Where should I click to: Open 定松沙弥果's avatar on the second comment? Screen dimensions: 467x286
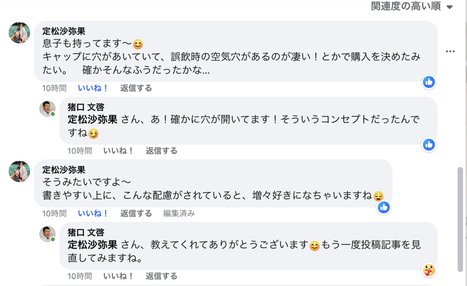pos(19,171)
